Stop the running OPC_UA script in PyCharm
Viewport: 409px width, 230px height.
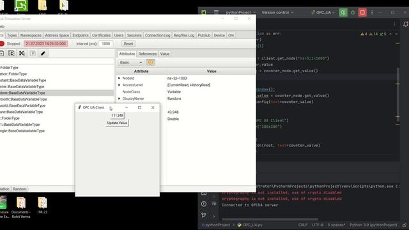[x=362, y=13]
